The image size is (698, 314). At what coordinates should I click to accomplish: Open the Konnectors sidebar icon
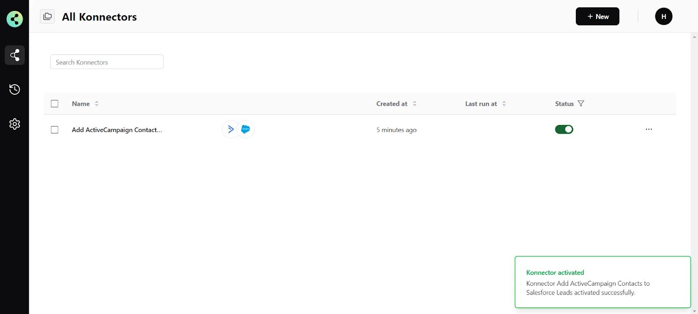pyautogui.click(x=14, y=55)
